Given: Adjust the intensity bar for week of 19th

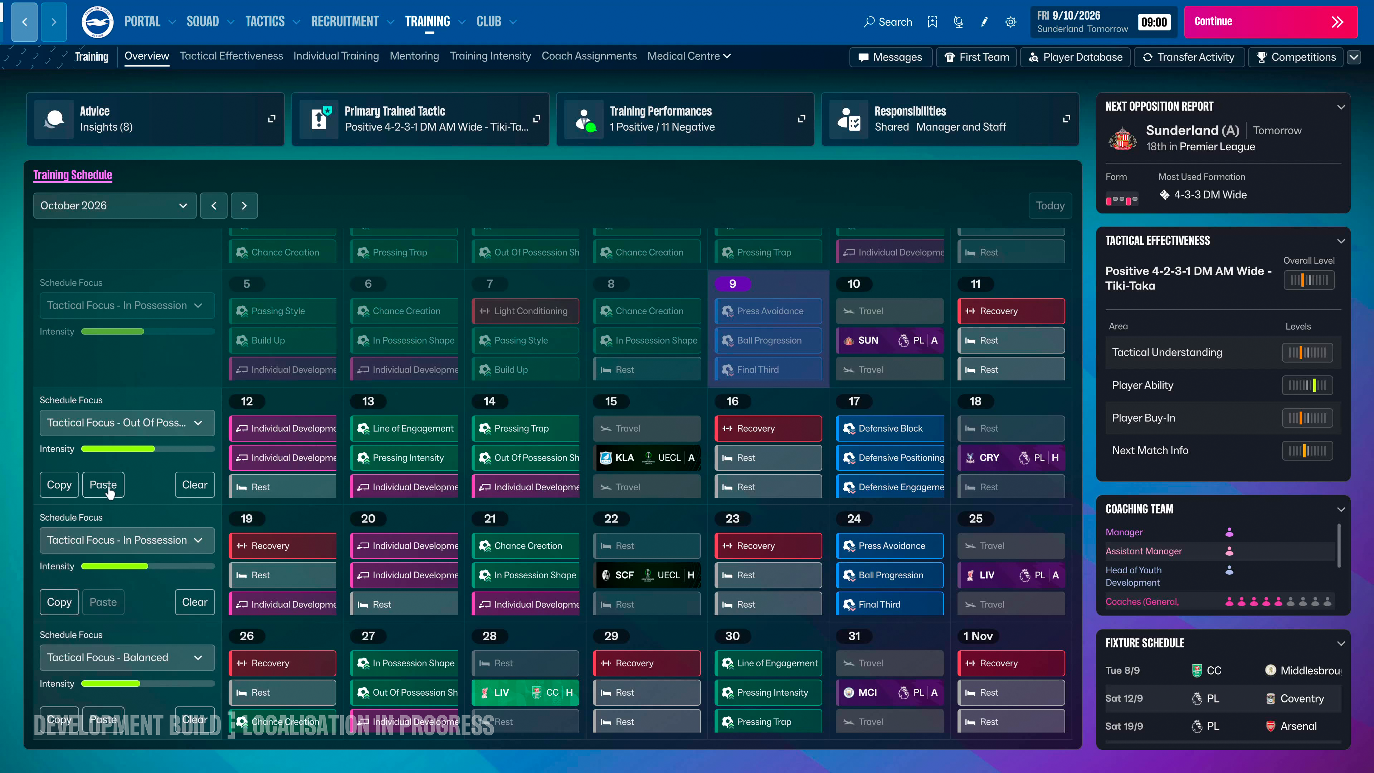Looking at the screenshot, I should pyautogui.click(x=148, y=566).
